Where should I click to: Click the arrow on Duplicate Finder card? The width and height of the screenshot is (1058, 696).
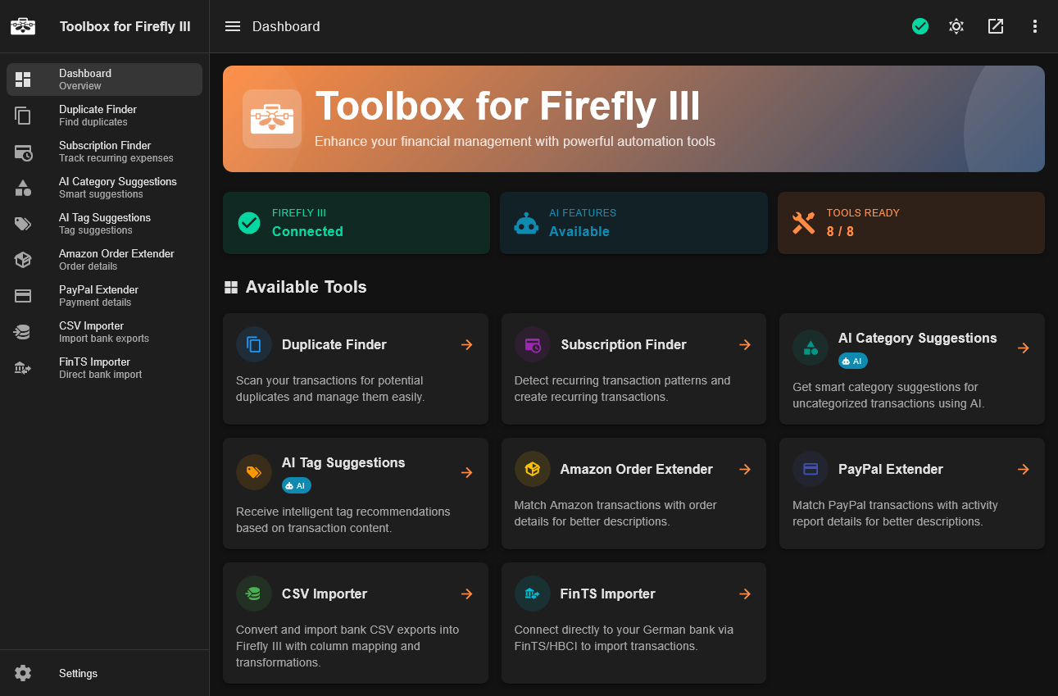(467, 344)
